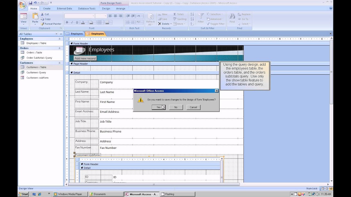Image resolution: width=351 pixels, height=197 pixels.
Task: Collapse the Customers group in navigation pane
Action: [x=60, y=63]
